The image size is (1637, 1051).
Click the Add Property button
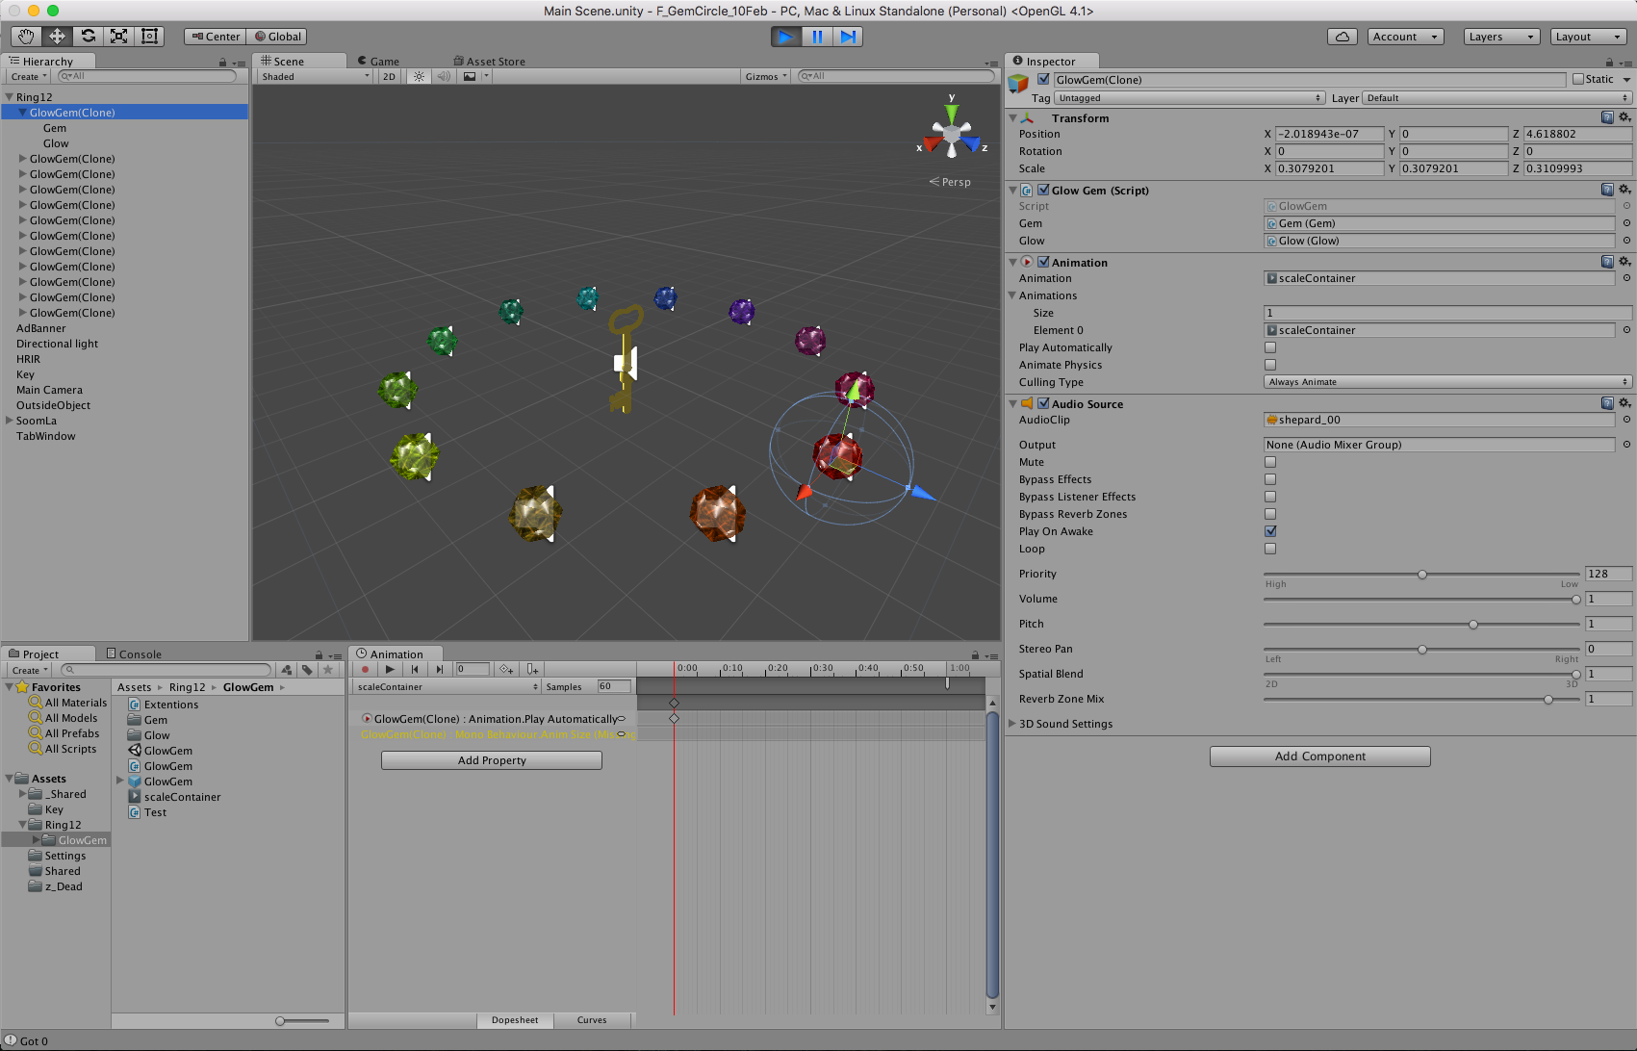pyautogui.click(x=492, y=760)
